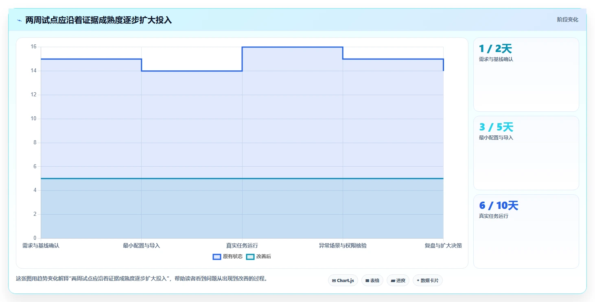Click the y-axis value 10
Viewport: 595px width, 302px height.
tap(33, 119)
